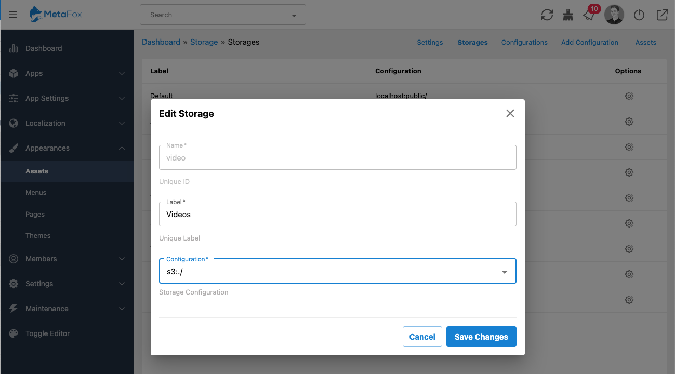This screenshot has height=374, width=675.
Task: Click the Name input field
Action: 338,157
